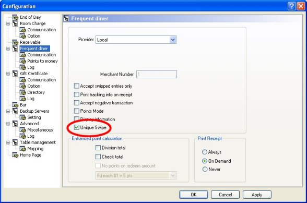
Task: Uncheck the Unique Swipe checkbox
Action: pos(77,127)
